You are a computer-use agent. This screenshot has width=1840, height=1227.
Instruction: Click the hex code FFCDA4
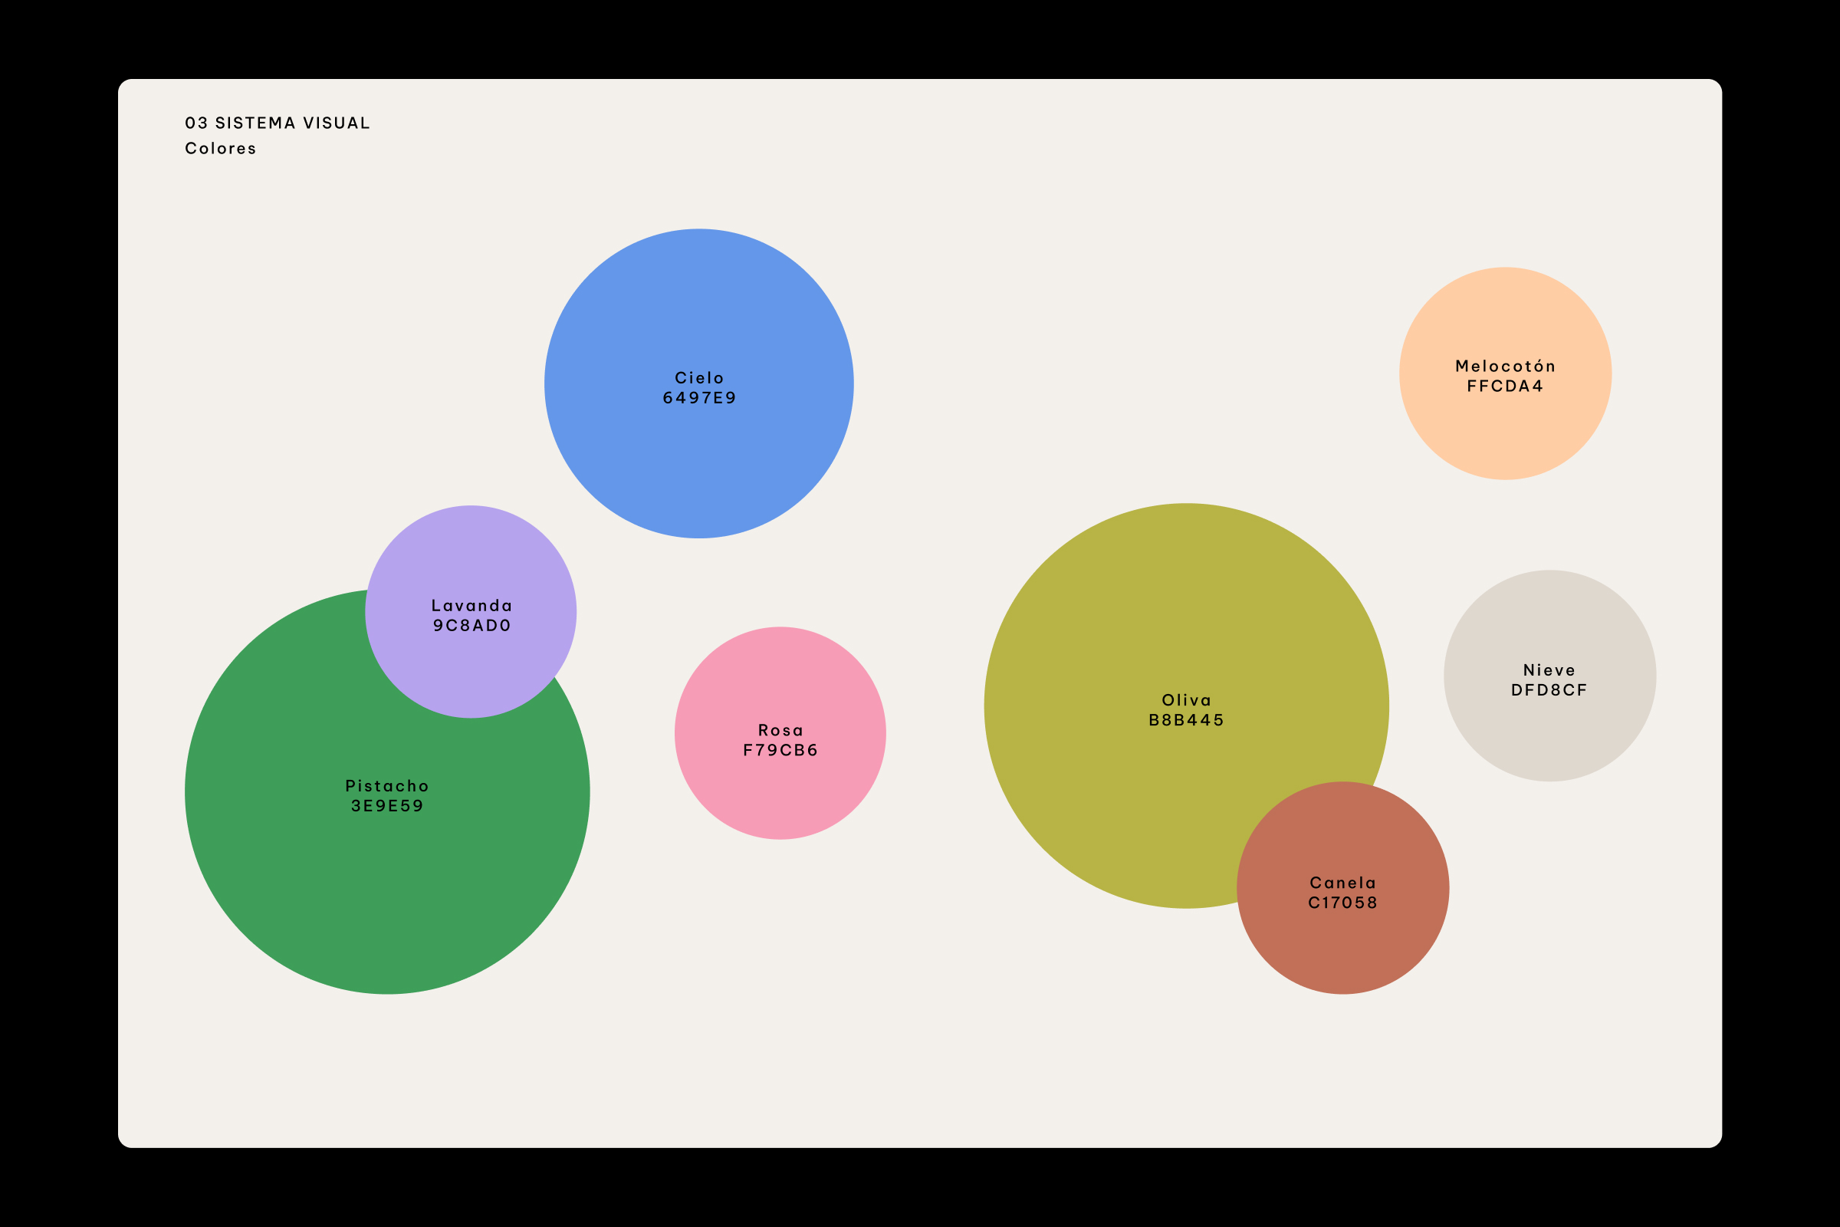point(1504,386)
